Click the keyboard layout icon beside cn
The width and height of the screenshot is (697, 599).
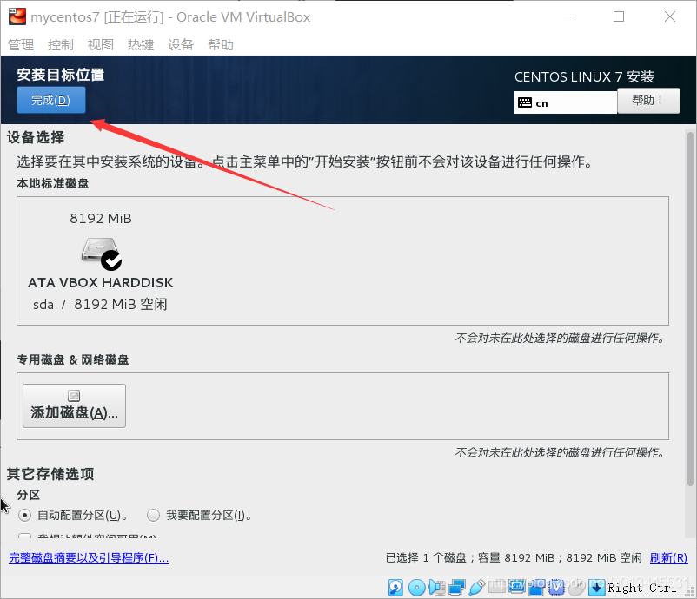[x=525, y=103]
